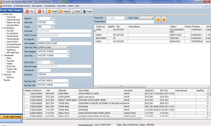Screen dimensions: 211x126
Task: Select Giriş Çıkış in the tree
Action: point(10,77)
